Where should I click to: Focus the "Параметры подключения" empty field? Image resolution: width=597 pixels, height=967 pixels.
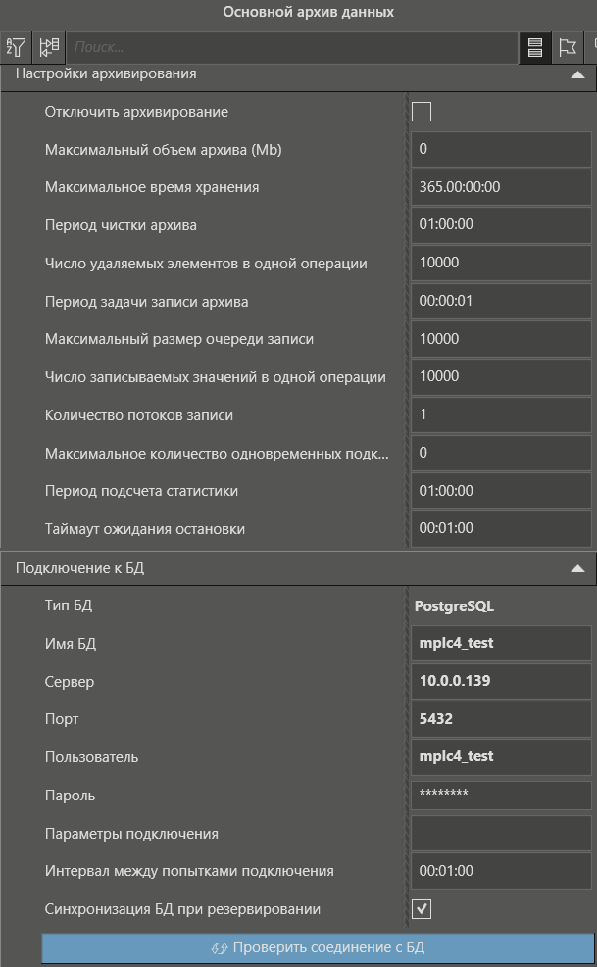coord(501,834)
